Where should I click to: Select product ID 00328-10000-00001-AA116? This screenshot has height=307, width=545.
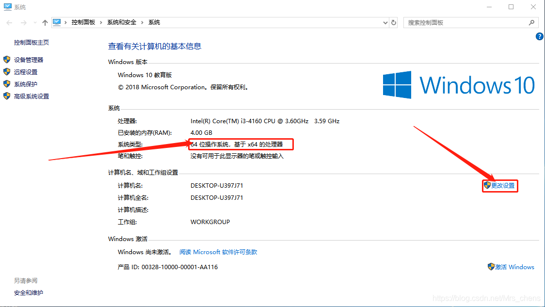pyautogui.click(x=179, y=267)
